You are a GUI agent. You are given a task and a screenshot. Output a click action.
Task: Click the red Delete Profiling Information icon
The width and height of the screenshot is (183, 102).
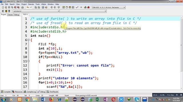(x=88, y=7)
